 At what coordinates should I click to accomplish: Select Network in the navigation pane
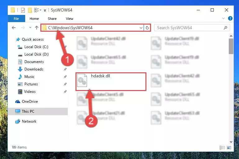pyautogui.click(x=29, y=121)
